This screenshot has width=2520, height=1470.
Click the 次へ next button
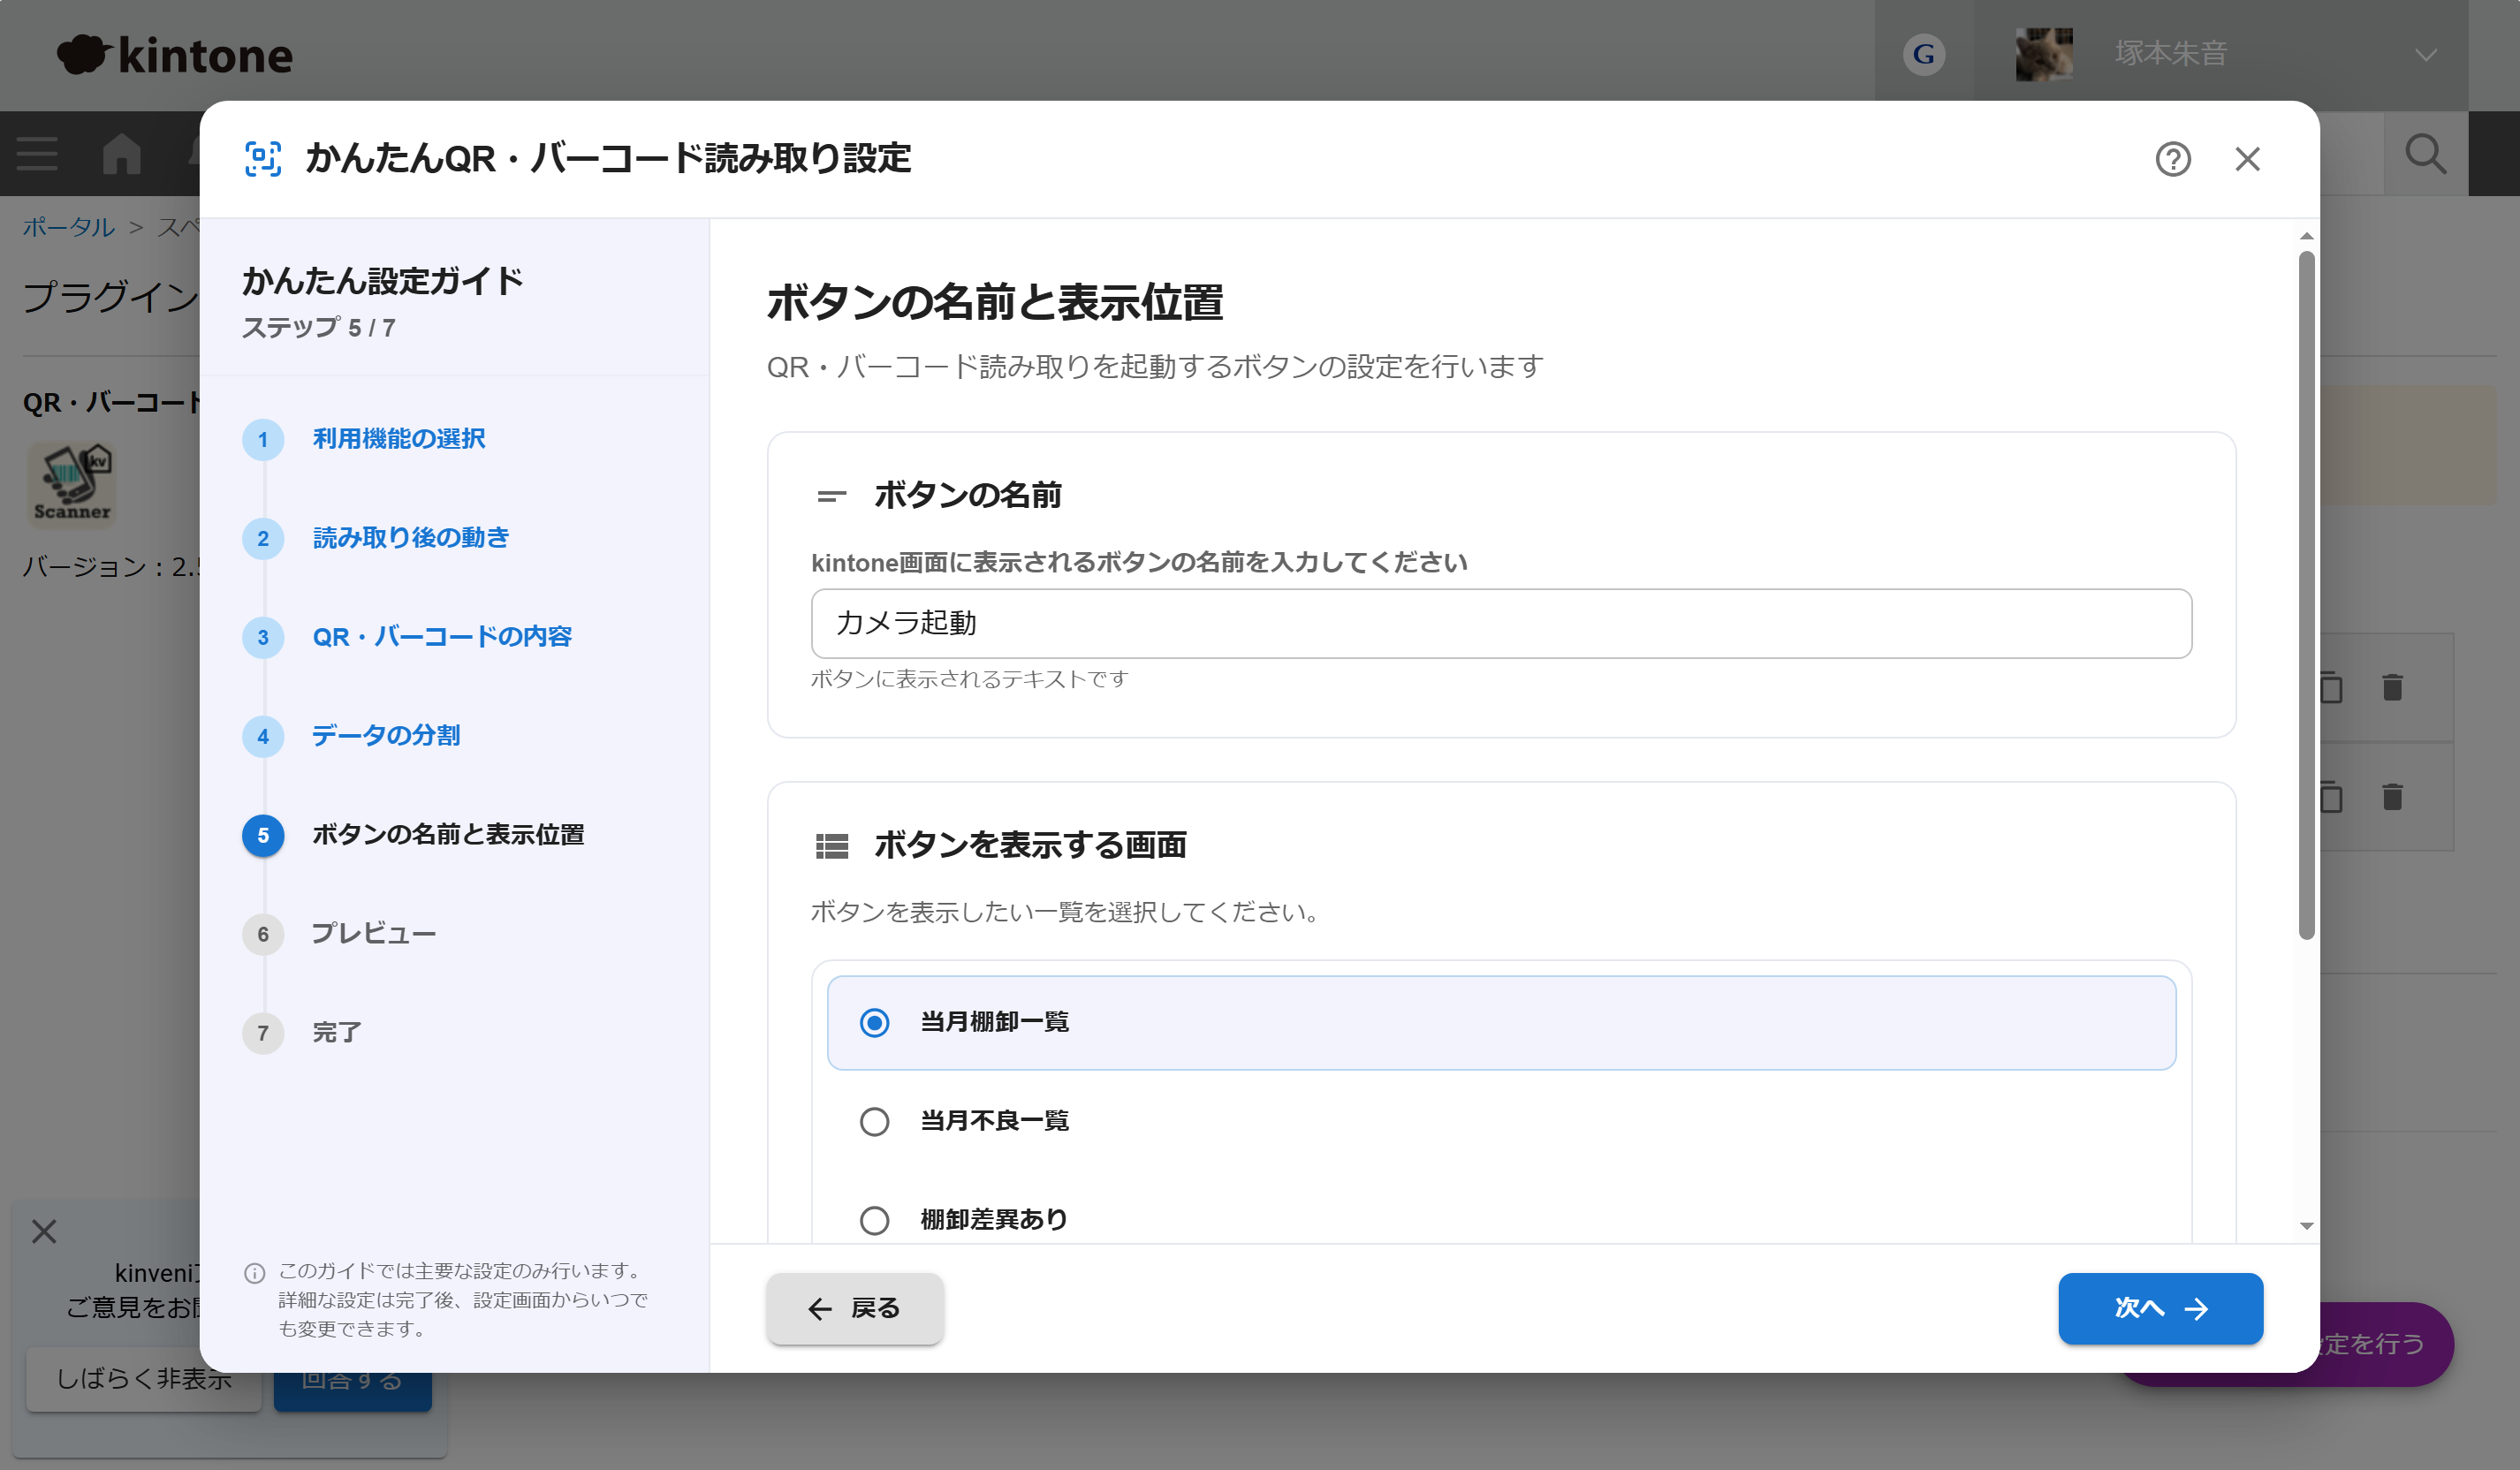[2160, 1308]
